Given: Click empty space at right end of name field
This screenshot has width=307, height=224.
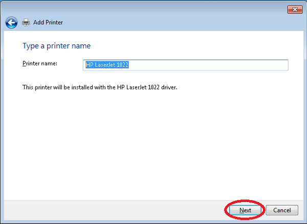Looking at the screenshot, I should click(x=246, y=65).
